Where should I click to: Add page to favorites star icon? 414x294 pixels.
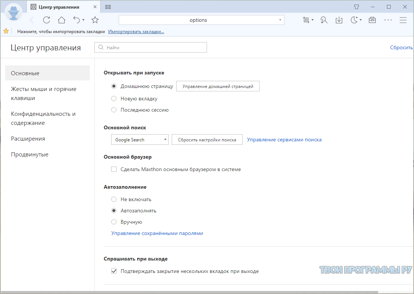coord(95,20)
